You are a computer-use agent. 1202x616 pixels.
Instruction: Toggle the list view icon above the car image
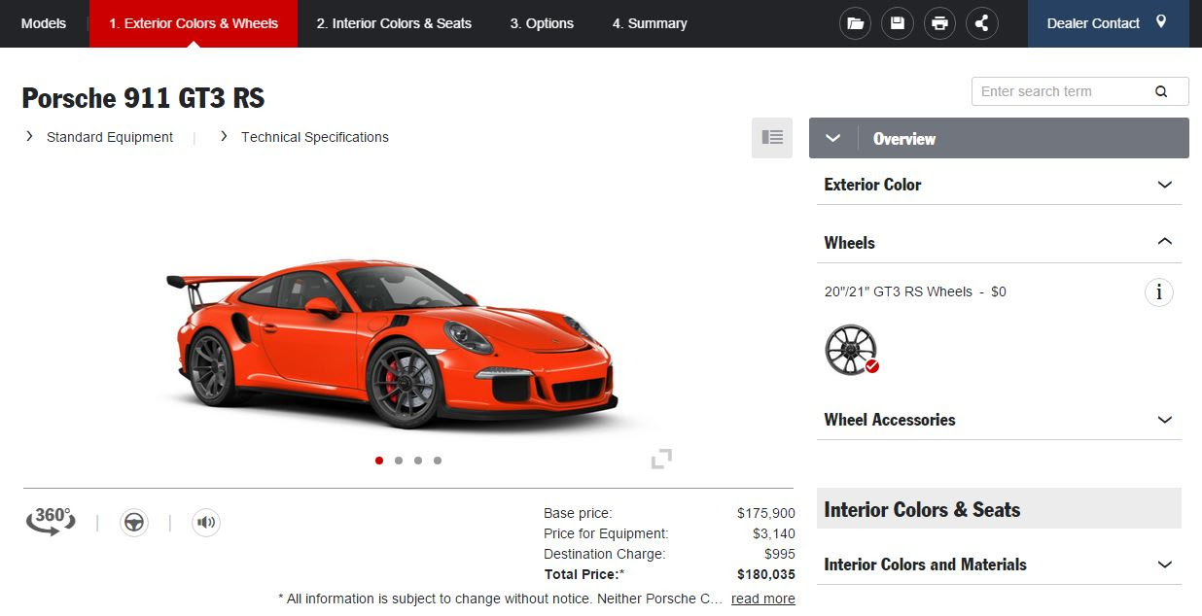click(772, 138)
